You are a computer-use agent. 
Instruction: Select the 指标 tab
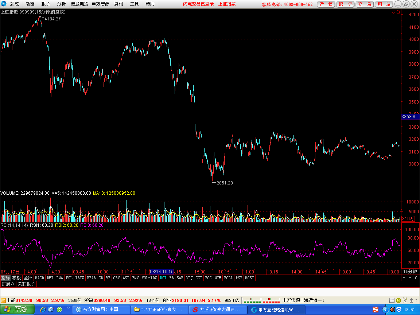point(5,278)
